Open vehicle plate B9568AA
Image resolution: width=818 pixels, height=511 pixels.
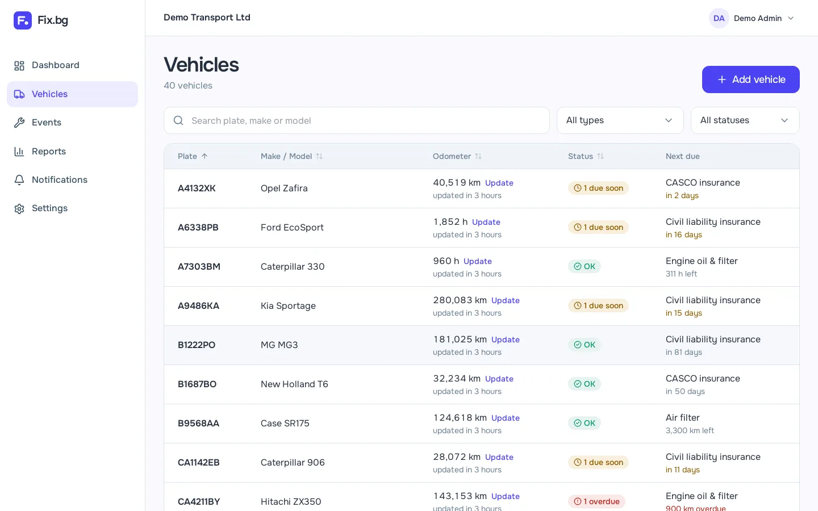(x=198, y=424)
